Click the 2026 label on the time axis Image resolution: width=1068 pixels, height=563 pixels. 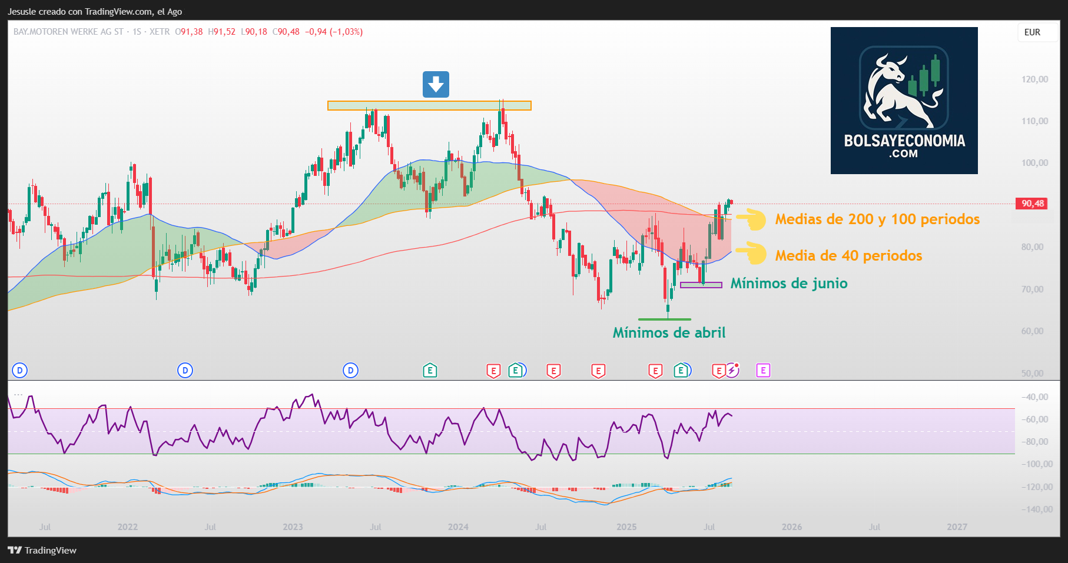pyautogui.click(x=791, y=527)
